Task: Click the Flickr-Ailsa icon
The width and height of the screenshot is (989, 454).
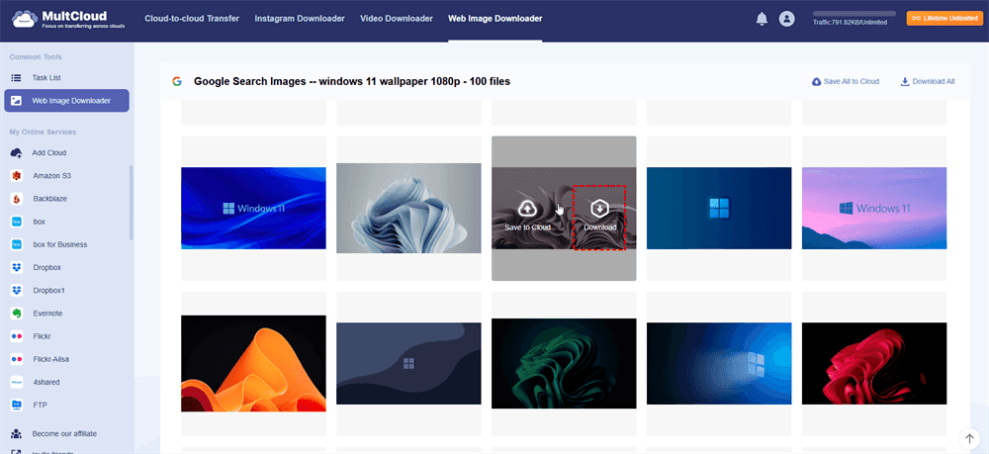Action: point(17,359)
